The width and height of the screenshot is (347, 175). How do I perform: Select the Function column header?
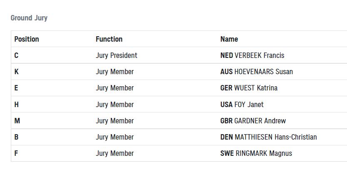coord(109,39)
